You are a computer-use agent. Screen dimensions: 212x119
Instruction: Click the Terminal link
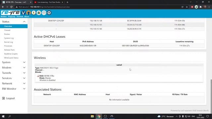pyautogui.click(x=20, y=17)
